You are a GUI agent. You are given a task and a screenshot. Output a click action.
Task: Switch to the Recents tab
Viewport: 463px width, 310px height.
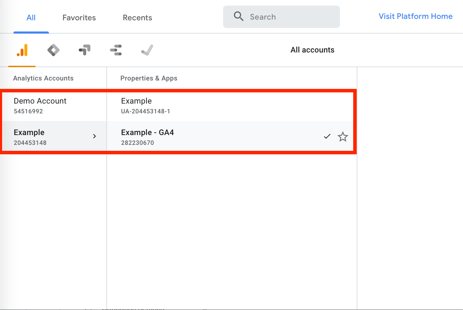tap(137, 17)
